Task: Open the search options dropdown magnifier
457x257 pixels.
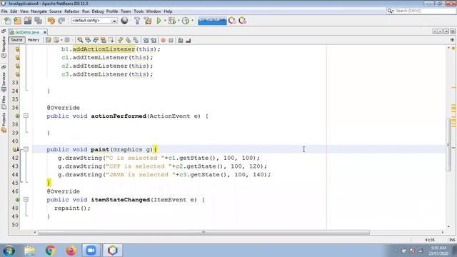Action: (391, 11)
